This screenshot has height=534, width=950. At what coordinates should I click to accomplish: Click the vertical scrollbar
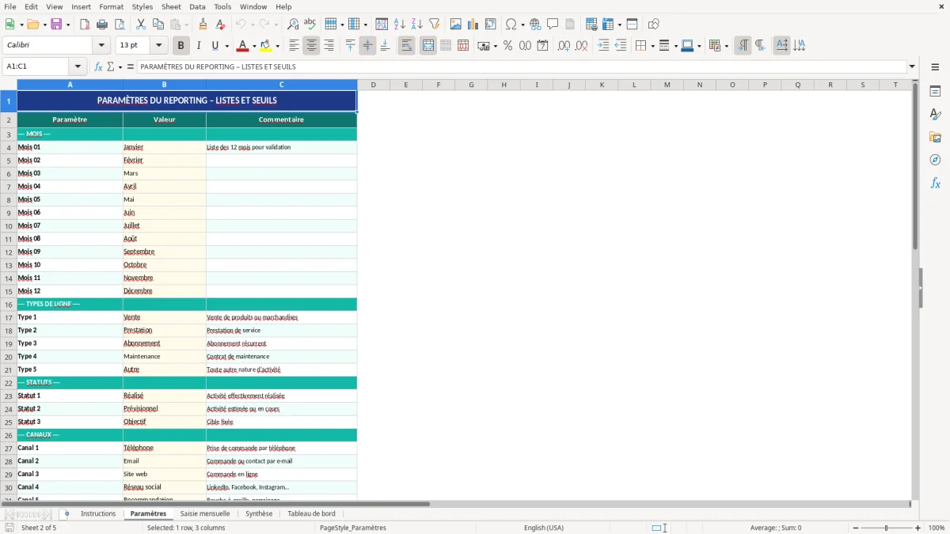tap(915, 289)
